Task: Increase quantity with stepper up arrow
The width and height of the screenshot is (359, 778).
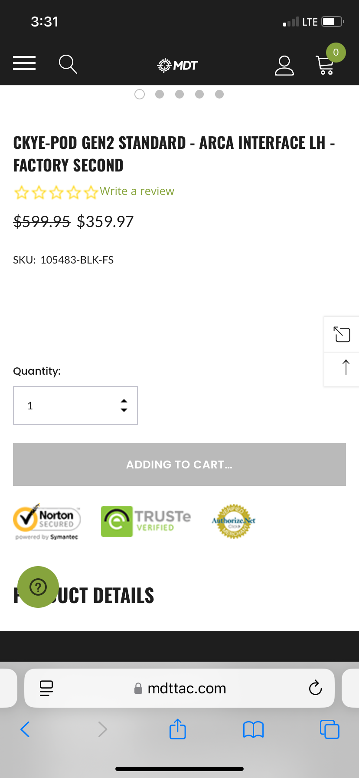Action: pyautogui.click(x=124, y=401)
